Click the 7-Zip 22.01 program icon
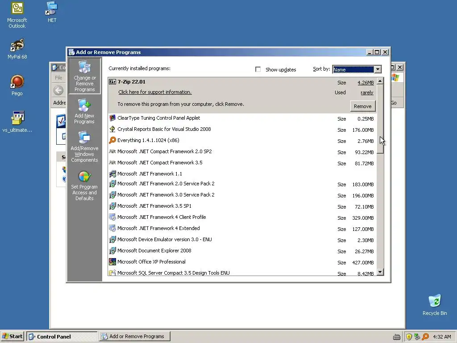457x343 pixels. point(112,82)
